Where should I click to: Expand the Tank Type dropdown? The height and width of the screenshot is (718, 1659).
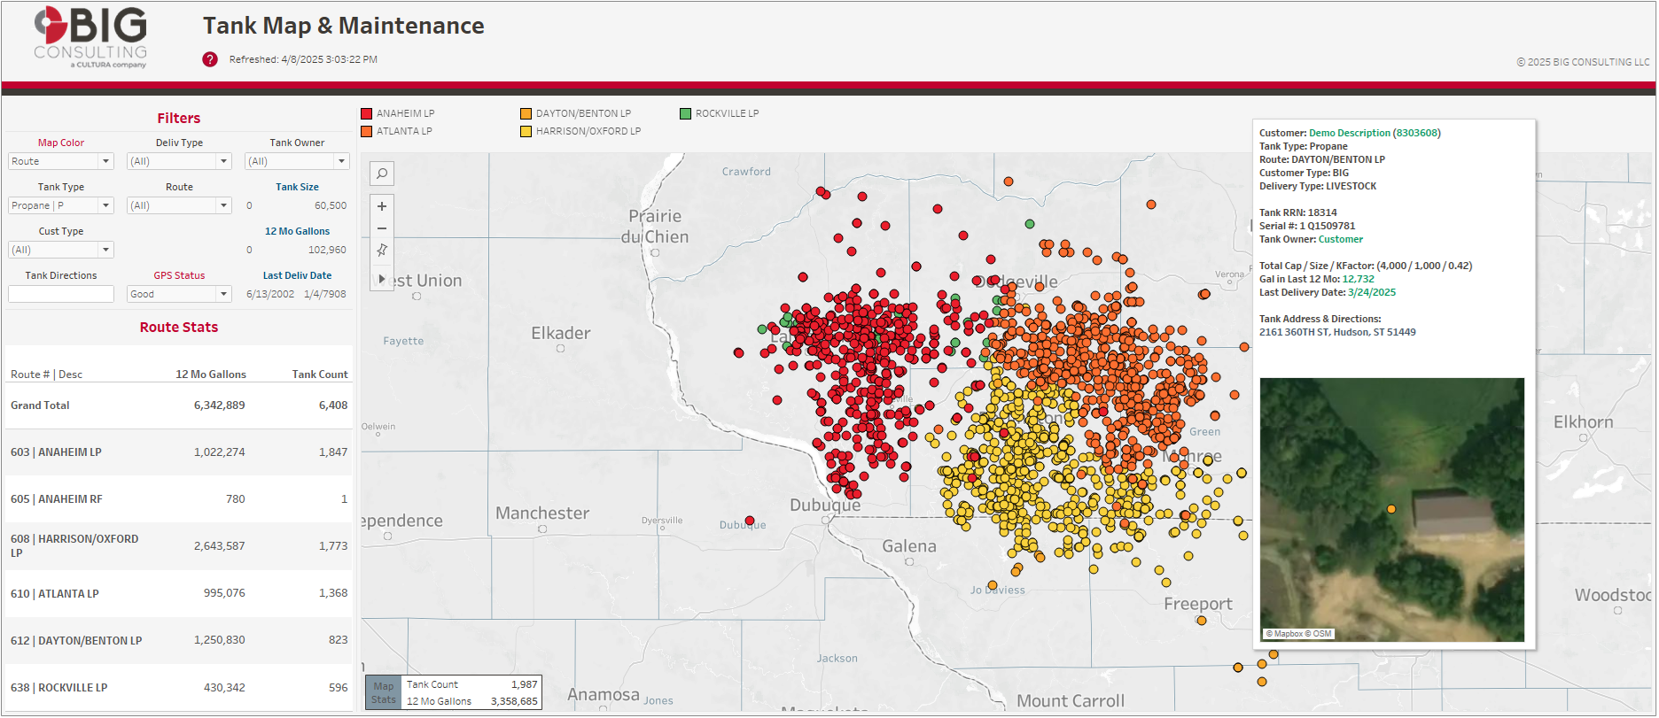(x=61, y=205)
